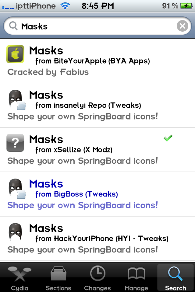Go to the Changes tab
Screen dimensions: 195x292
point(97,278)
